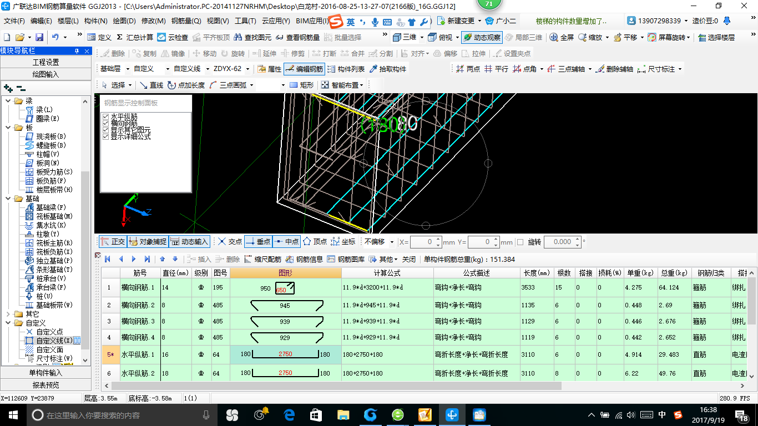The image size is (758, 426).
Task: Uncheck 横向钢筋 checkbox
Action: tap(105, 124)
